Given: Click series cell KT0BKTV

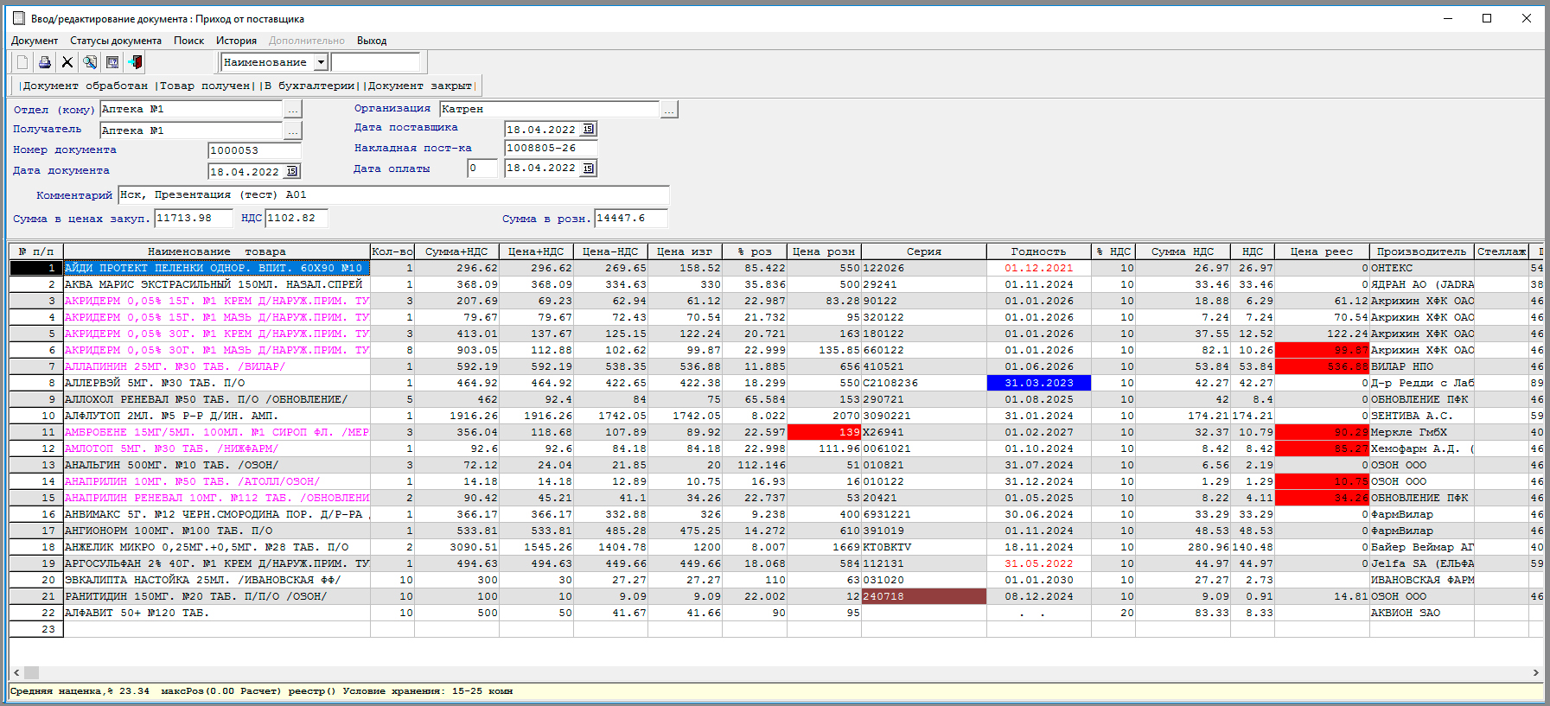Looking at the screenshot, I should click(923, 547).
